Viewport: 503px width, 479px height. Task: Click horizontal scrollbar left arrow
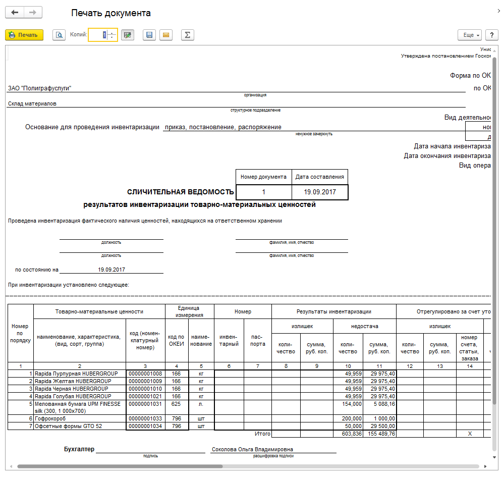[11, 466]
